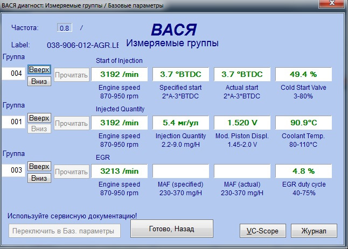The height and width of the screenshot is (249, 348).
Task: Click the Используйте сервисную документацию! notice
Action: (x=72, y=216)
